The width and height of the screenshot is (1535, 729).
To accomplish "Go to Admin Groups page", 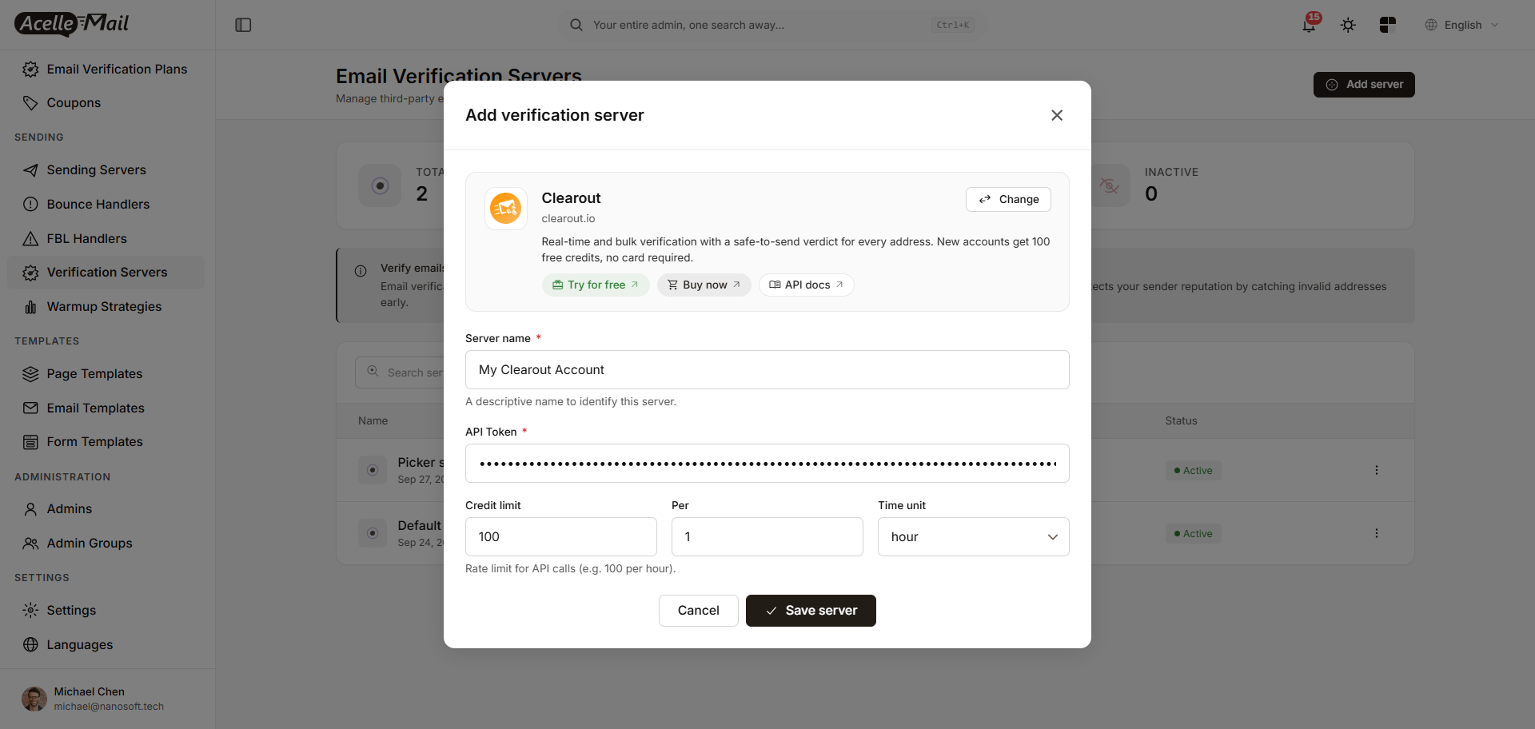I will click(106, 544).
